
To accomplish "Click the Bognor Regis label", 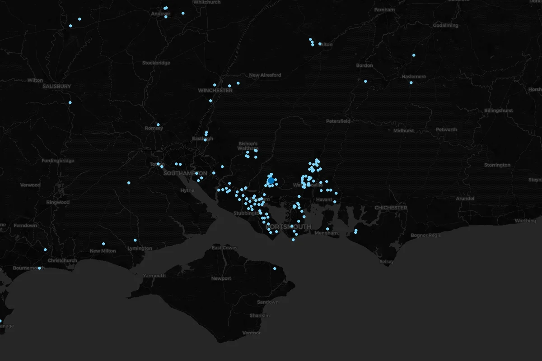I will pyautogui.click(x=425, y=236).
